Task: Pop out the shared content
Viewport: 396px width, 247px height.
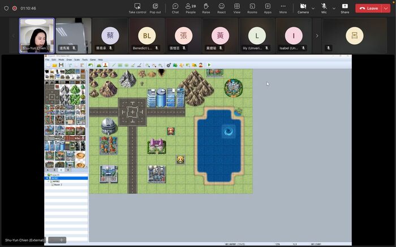Action: (x=155, y=8)
